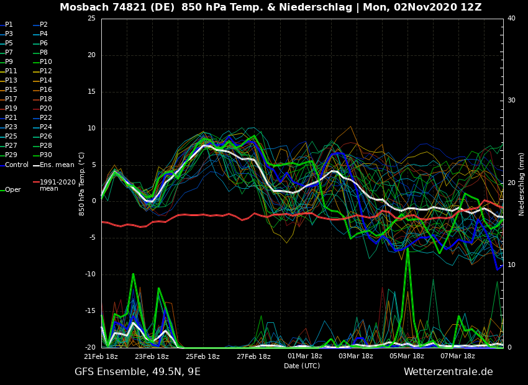Viewport: 528px width, 385px height.
Task: Click the Niederschlag (mm) axis label
Action: coord(522,184)
